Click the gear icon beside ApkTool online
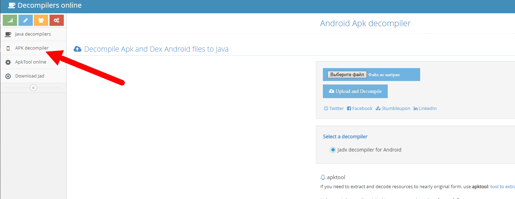 coord(8,62)
